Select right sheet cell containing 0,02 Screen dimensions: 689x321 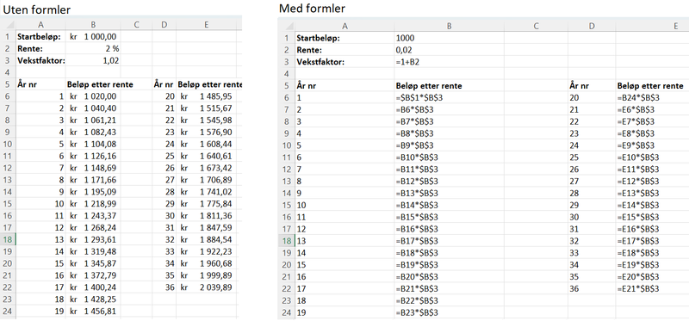(x=449, y=50)
